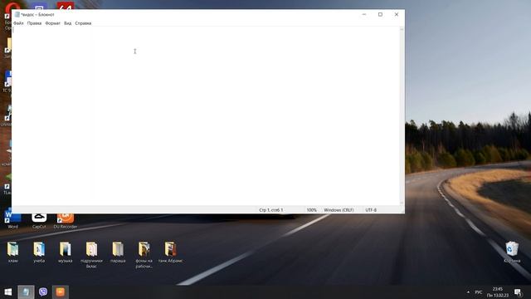The height and width of the screenshot is (299, 531).
Task: Select the CapCut desktop shortcut
Action: click(39, 220)
